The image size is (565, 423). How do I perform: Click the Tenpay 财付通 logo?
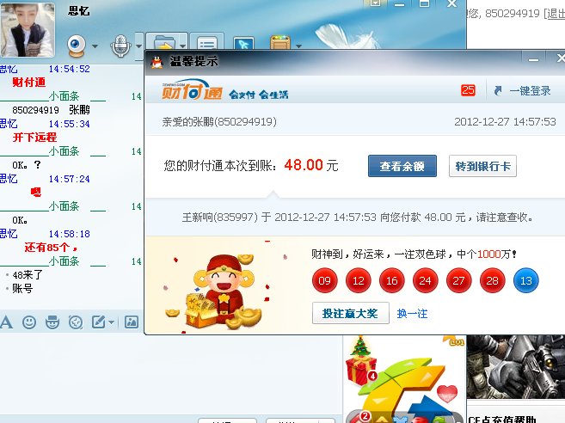192,90
